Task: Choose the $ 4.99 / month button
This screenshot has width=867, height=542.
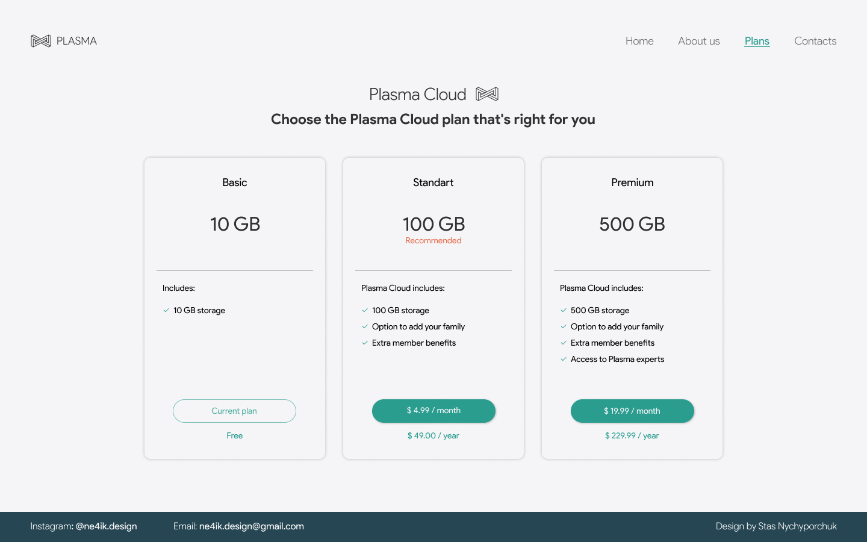Action: (x=433, y=411)
